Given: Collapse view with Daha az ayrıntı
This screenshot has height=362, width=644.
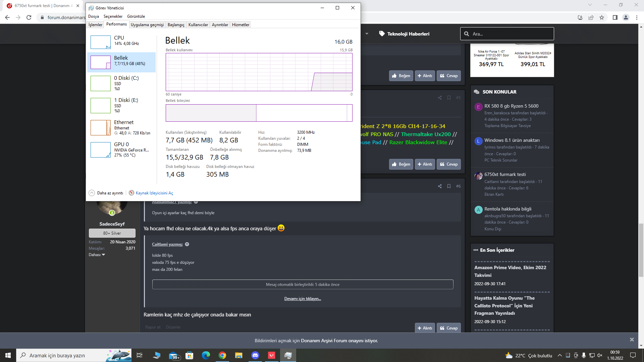Looking at the screenshot, I should tap(106, 193).
